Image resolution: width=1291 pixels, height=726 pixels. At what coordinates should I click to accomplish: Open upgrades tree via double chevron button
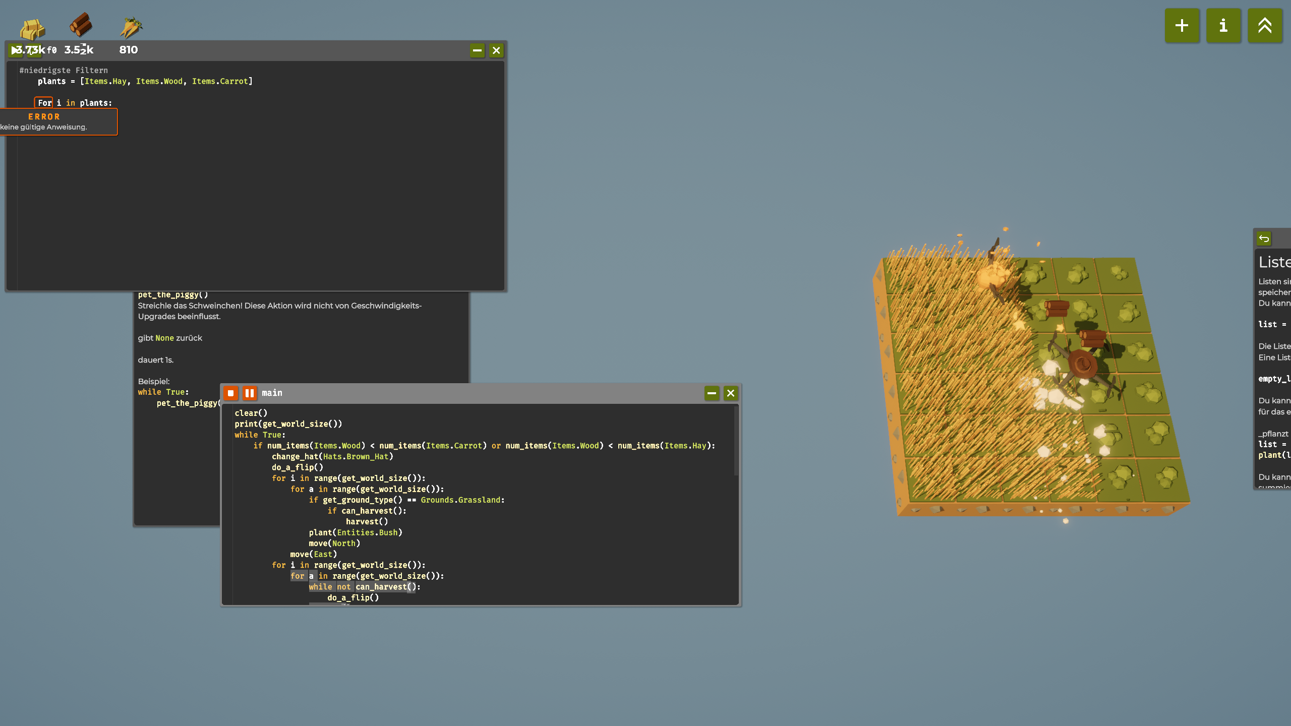(1265, 26)
